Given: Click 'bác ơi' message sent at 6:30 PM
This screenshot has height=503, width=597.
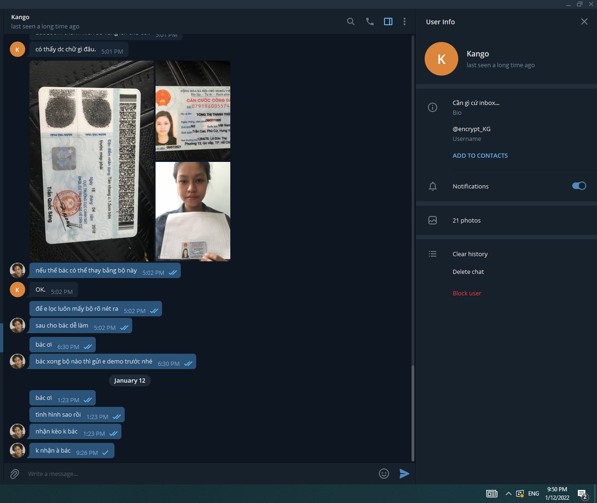Looking at the screenshot, I should pyautogui.click(x=63, y=345).
